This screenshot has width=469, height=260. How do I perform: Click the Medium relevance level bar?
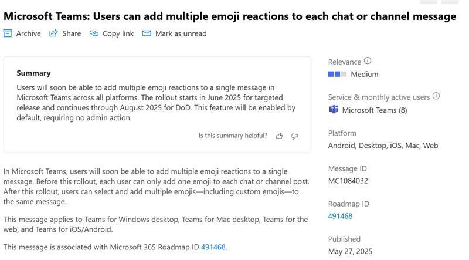tap(338, 74)
